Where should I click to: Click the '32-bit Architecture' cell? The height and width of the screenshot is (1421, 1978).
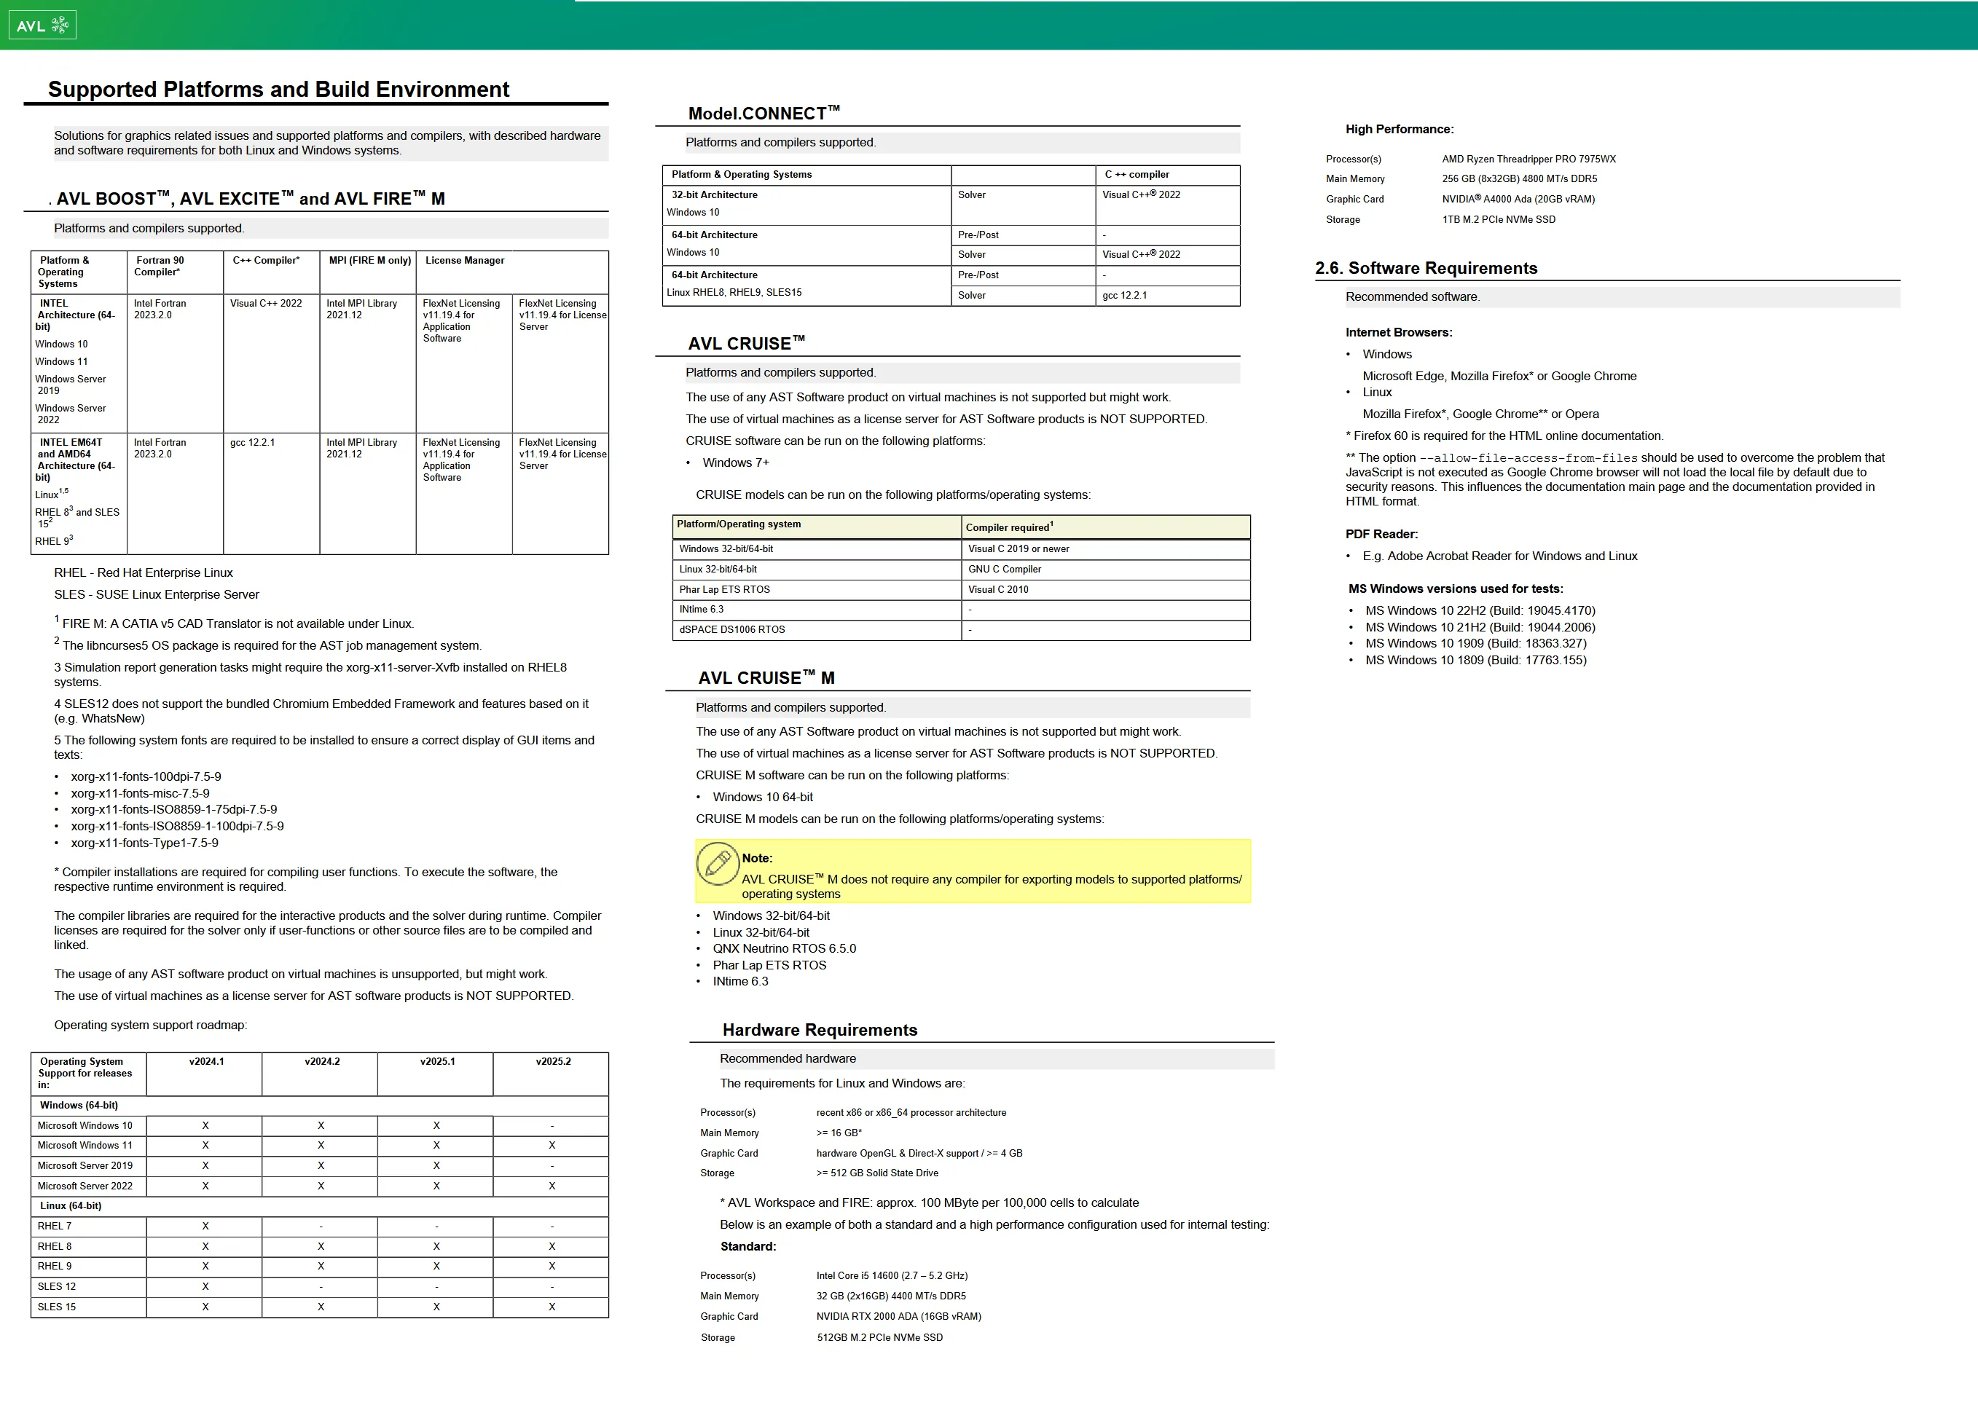(x=713, y=195)
